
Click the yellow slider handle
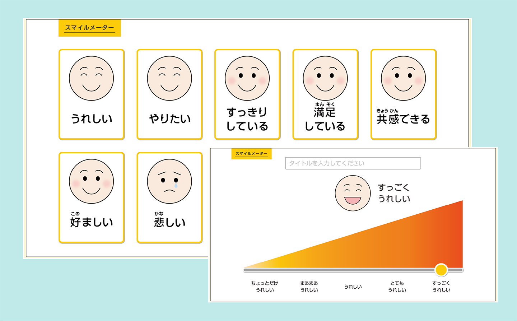[441, 270]
